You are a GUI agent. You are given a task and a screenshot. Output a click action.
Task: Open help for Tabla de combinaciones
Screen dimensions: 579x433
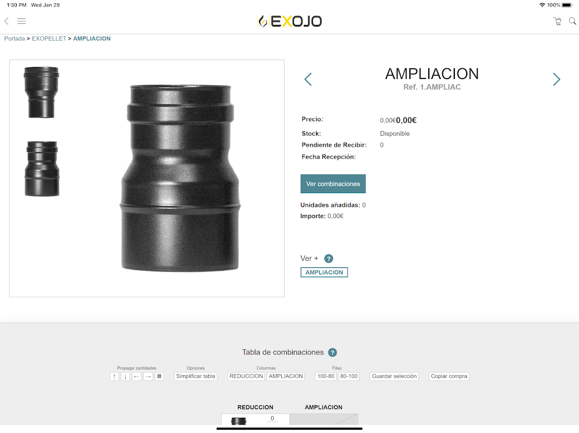332,353
